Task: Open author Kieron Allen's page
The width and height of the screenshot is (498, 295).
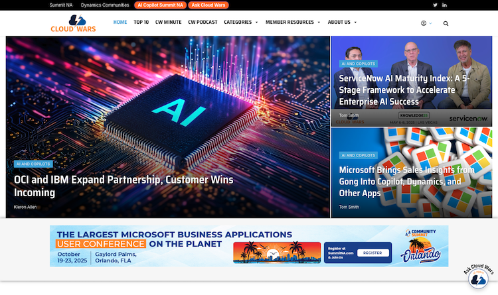Action: pos(25,207)
